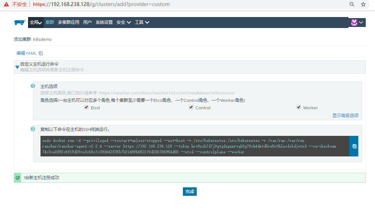Open the user avatar account menu

(357, 22)
